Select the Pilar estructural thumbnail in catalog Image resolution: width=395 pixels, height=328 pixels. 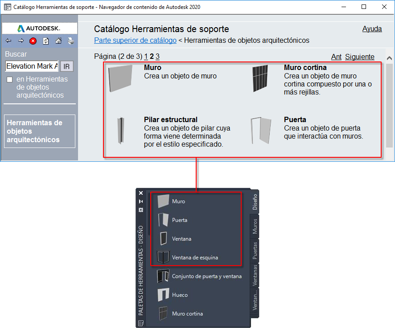click(121, 131)
